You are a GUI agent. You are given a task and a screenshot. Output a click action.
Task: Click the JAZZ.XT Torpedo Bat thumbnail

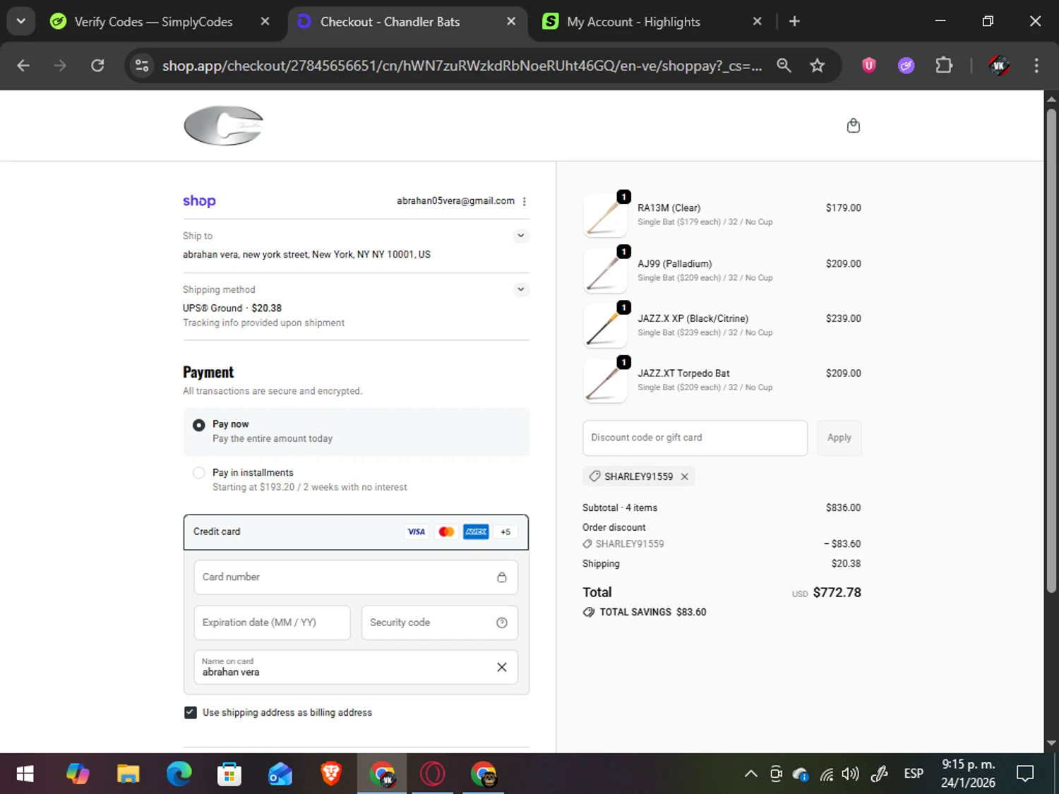605,380
